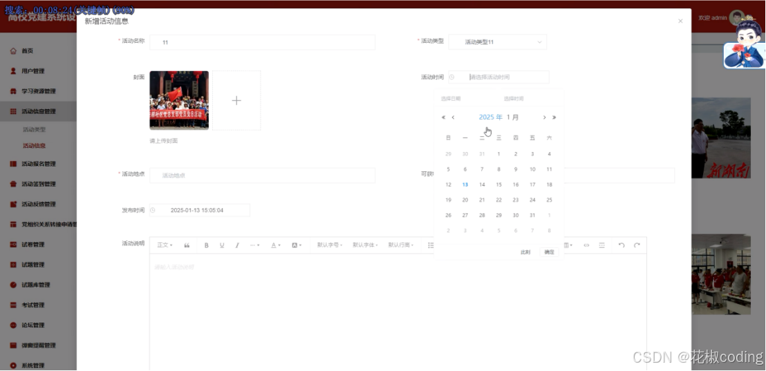Click 此刻 in the date picker
The width and height of the screenshot is (766, 371).
[525, 252]
